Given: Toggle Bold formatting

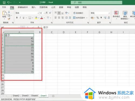Looking at the screenshot, I should tap(17, 18).
